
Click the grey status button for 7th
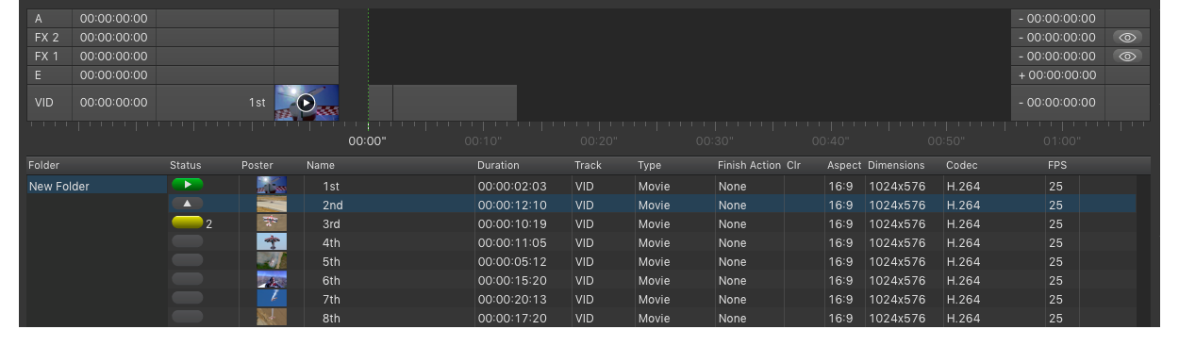click(188, 298)
